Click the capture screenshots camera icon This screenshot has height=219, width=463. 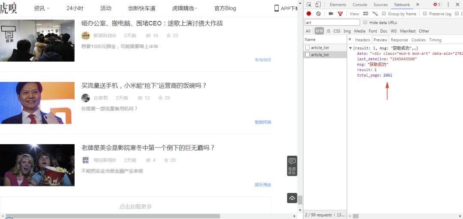(x=331, y=14)
